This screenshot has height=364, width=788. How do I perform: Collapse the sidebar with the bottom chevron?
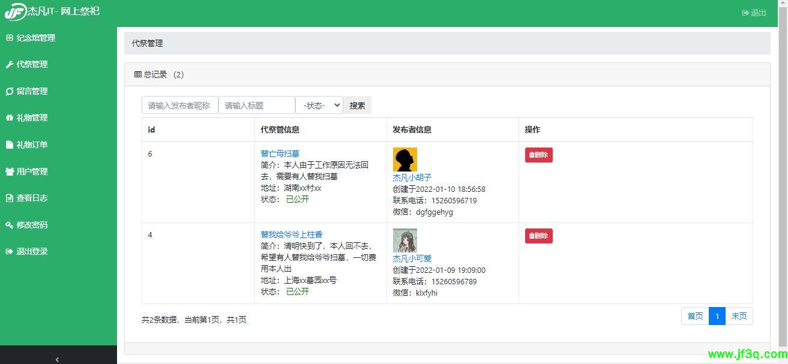tap(57, 359)
